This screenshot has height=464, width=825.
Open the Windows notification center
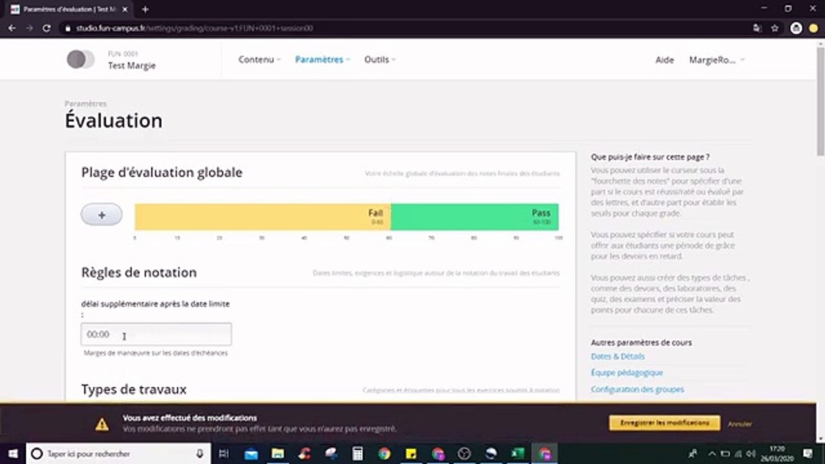pyautogui.click(x=808, y=454)
